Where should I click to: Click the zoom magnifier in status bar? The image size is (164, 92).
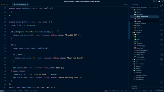pyautogui.click(x=106, y=91)
